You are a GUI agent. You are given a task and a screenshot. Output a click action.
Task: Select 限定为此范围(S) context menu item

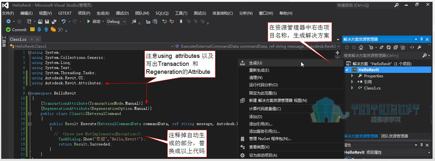(291, 93)
